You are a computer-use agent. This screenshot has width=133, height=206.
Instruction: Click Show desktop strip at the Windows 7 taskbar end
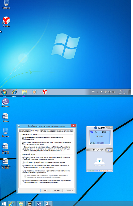(x=130, y=92)
